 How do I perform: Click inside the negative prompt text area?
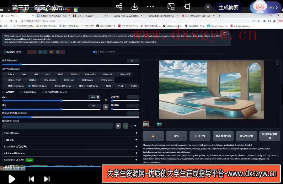tap(116, 39)
